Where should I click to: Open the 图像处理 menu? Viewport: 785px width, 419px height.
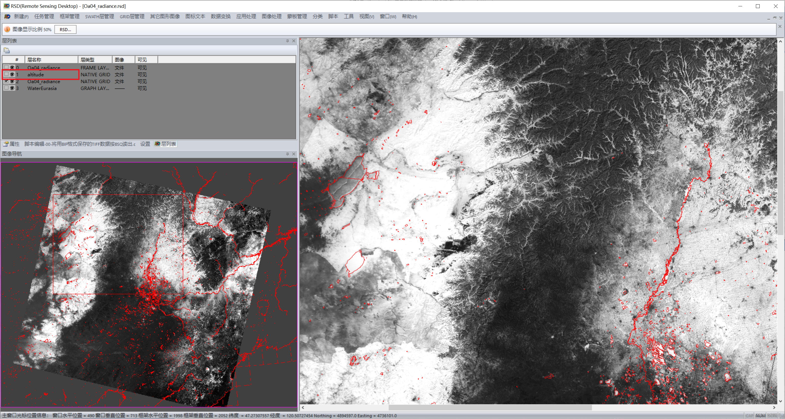tap(271, 16)
